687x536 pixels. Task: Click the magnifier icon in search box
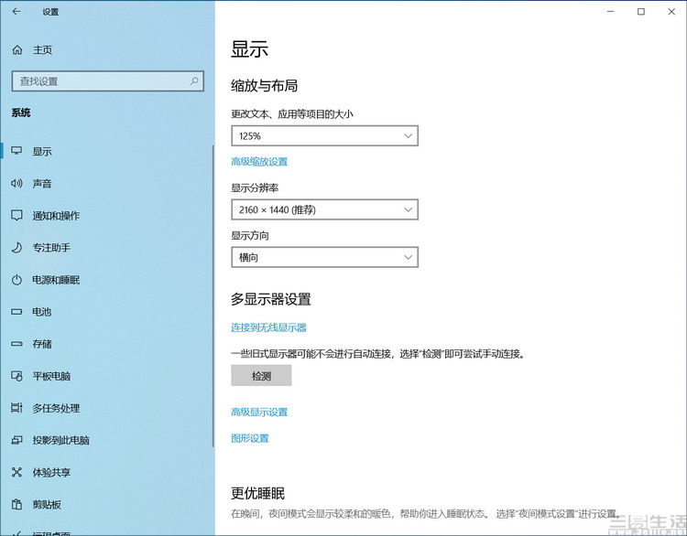pyautogui.click(x=194, y=80)
